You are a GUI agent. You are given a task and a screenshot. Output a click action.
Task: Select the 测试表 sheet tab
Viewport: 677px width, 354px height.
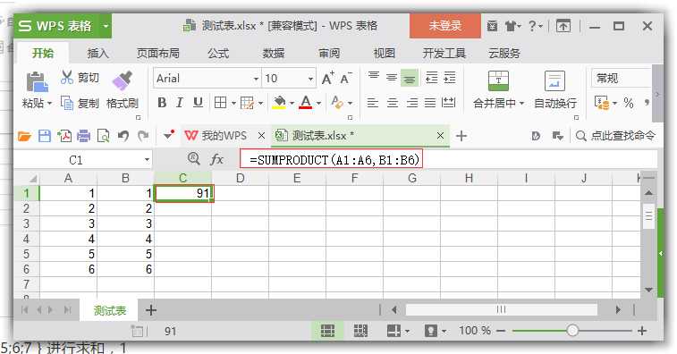click(x=110, y=310)
